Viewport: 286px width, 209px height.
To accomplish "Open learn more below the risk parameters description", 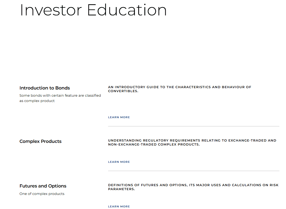I will click(119, 206).
